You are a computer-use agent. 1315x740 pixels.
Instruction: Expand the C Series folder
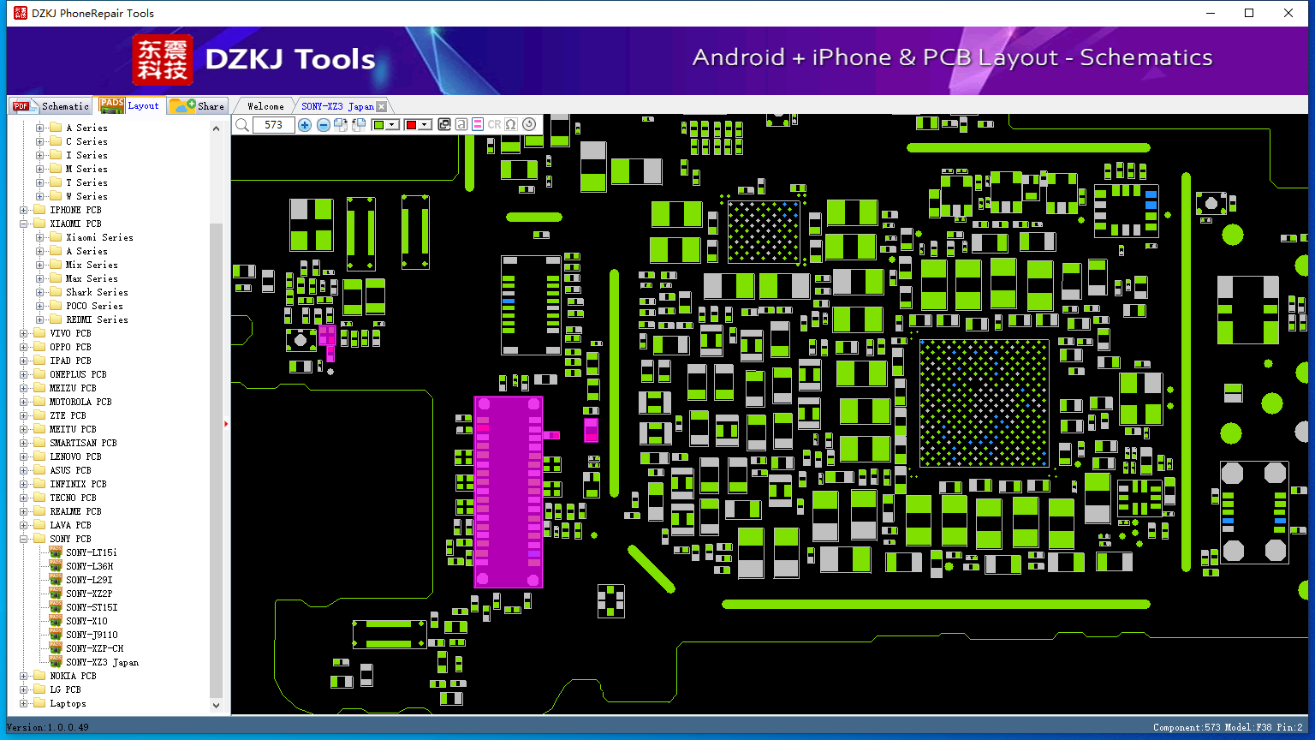point(40,141)
